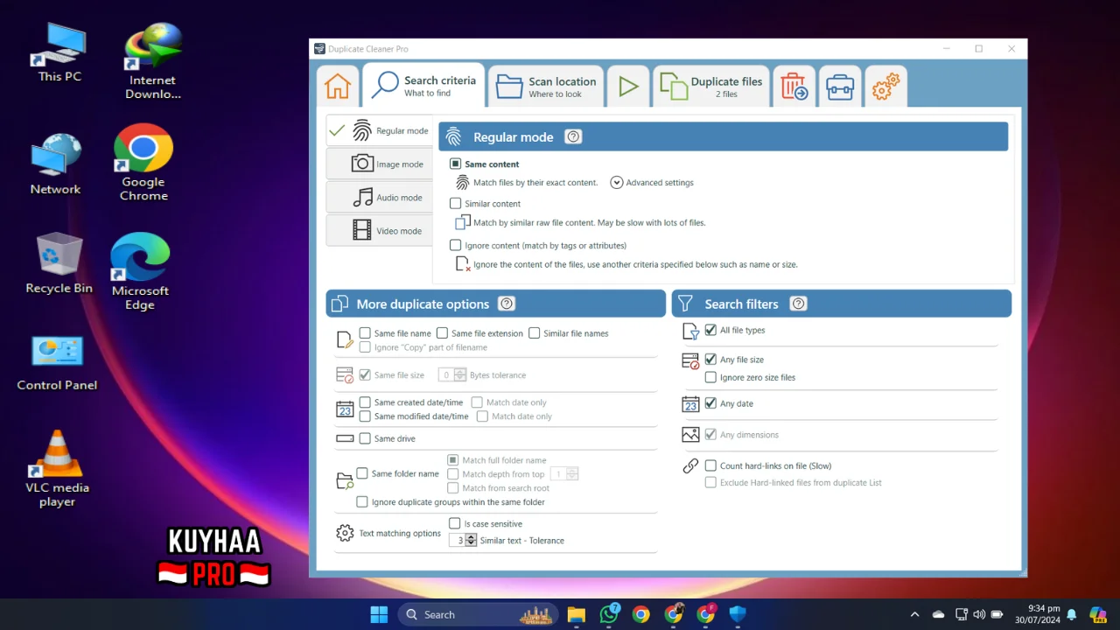Uncheck the All file types filter
The width and height of the screenshot is (1120, 630).
click(x=710, y=330)
